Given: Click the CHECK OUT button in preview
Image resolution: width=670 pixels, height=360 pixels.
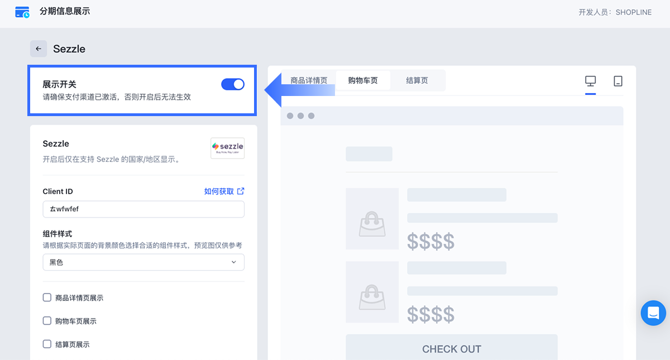Looking at the screenshot, I should 452,347.
